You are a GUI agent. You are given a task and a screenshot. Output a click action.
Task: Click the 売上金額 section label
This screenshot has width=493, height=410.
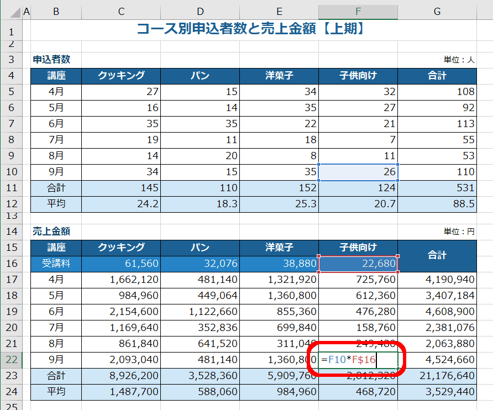pos(51,232)
